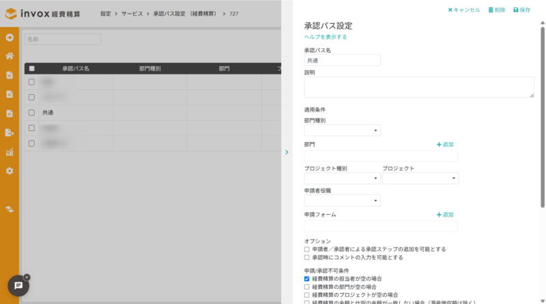Click the panel vertical scrollbar thumb
This screenshot has width=546, height=304.
543,117
